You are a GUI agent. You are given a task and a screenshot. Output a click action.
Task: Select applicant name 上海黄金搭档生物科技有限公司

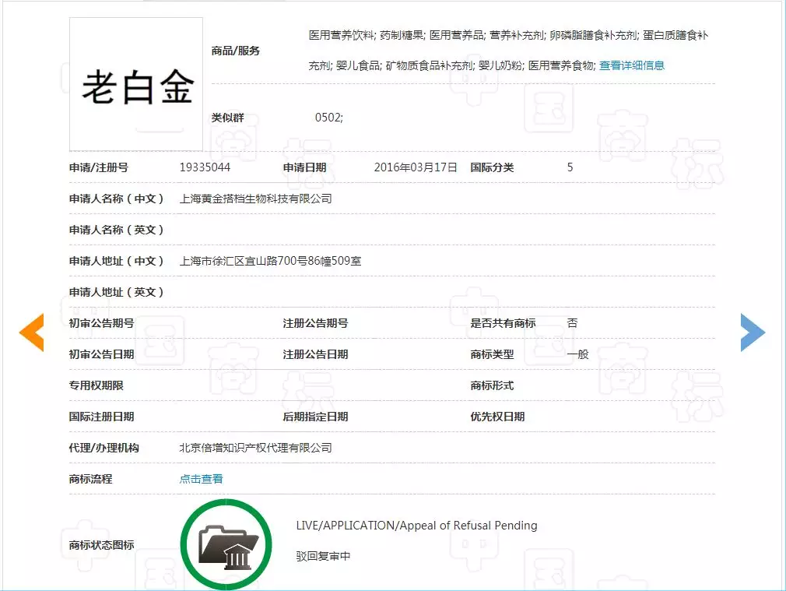point(255,199)
